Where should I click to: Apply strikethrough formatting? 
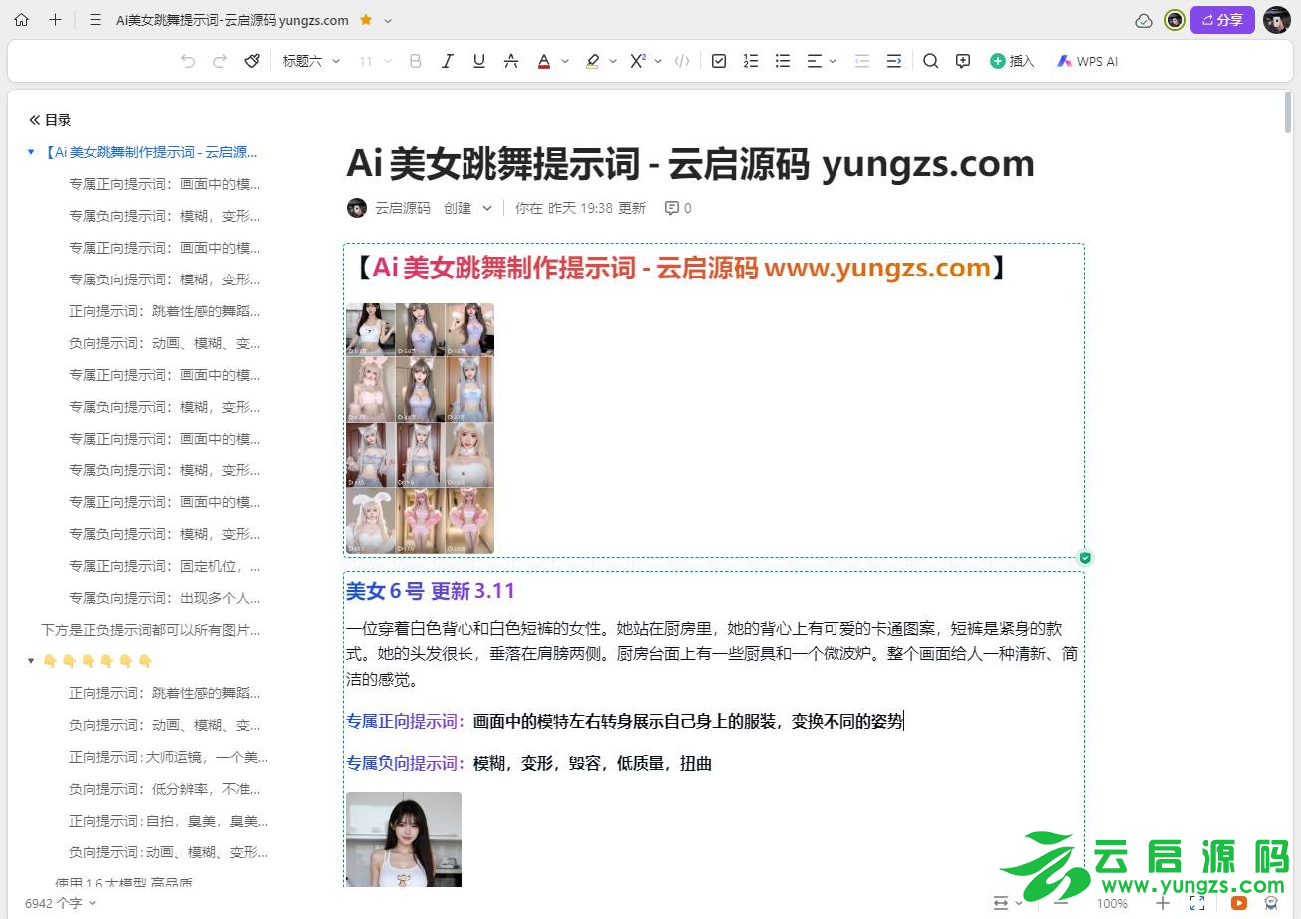click(x=511, y=61)
